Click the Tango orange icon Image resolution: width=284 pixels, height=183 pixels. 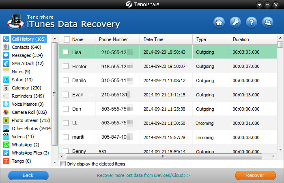(6, 161)
